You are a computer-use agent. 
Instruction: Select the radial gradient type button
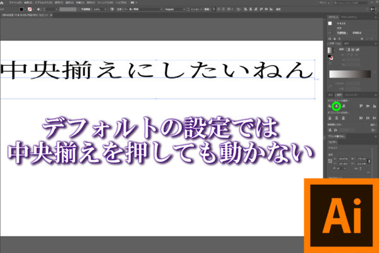click(x=352, y=49)
